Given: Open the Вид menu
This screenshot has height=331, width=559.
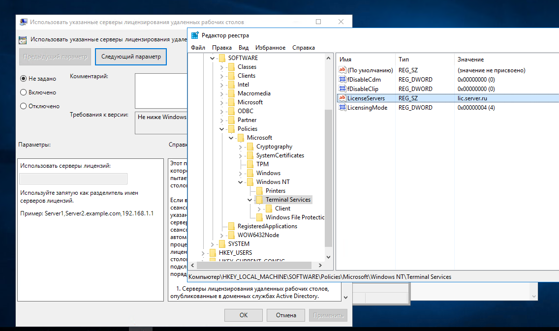Looking at the screenshot, I should tap(244, 48).
